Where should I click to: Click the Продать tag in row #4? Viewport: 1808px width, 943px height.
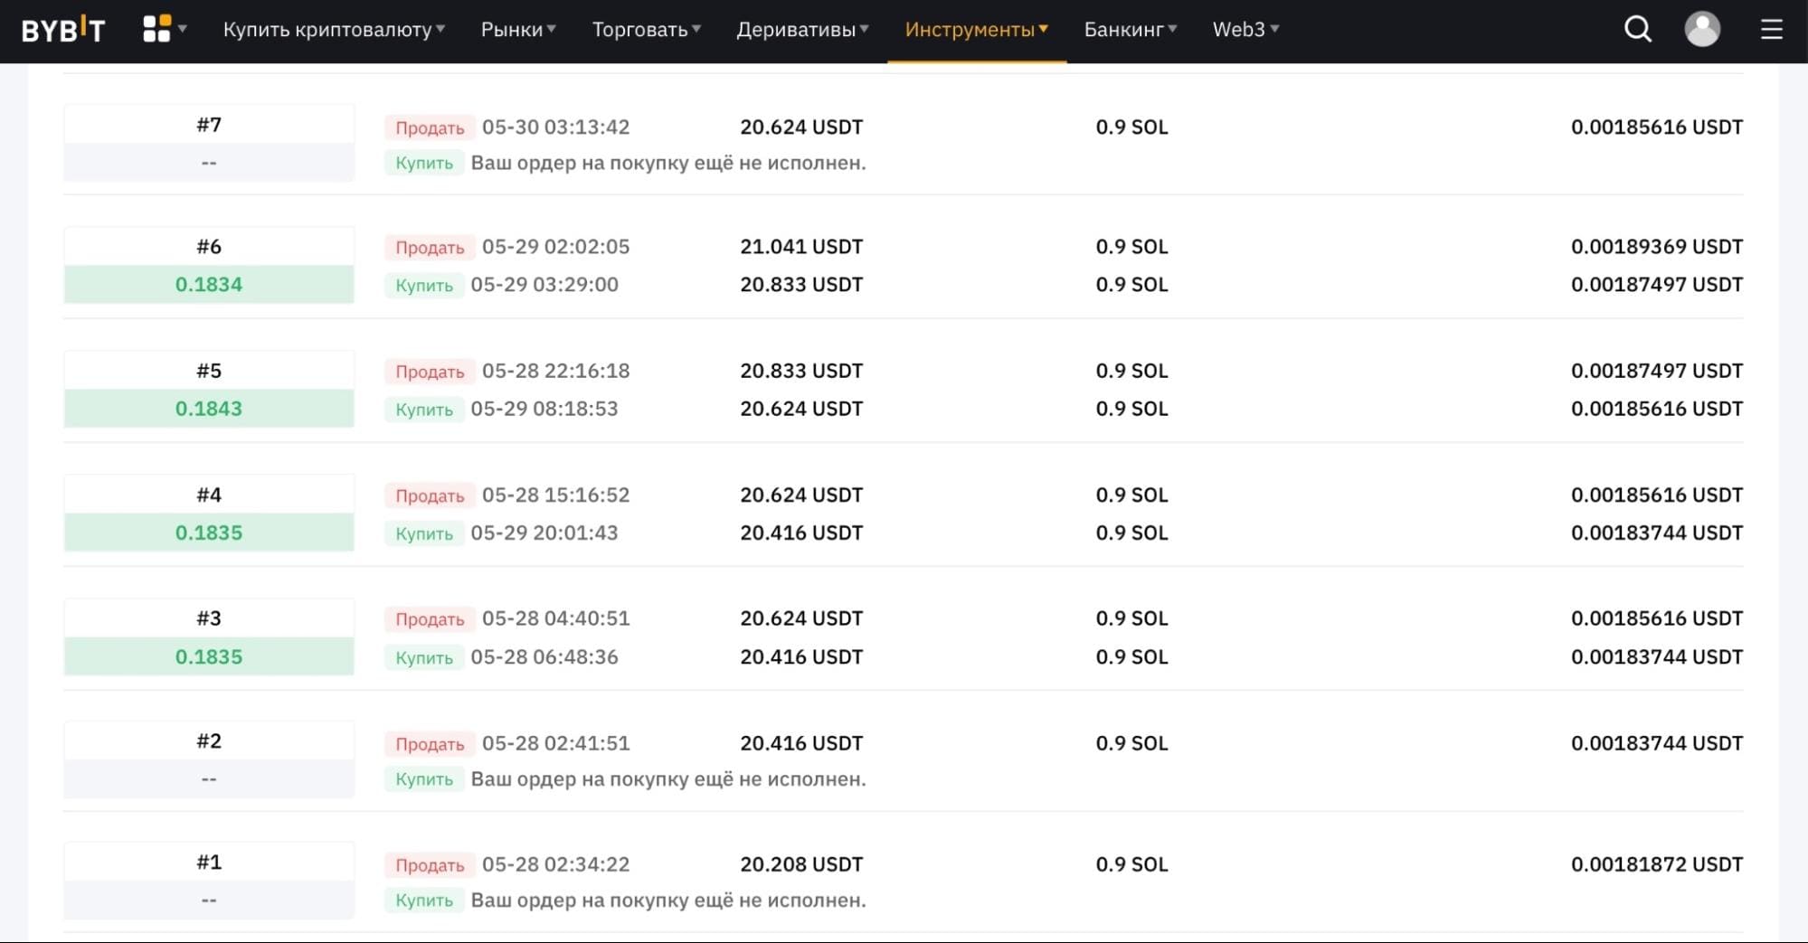(430, 495)
